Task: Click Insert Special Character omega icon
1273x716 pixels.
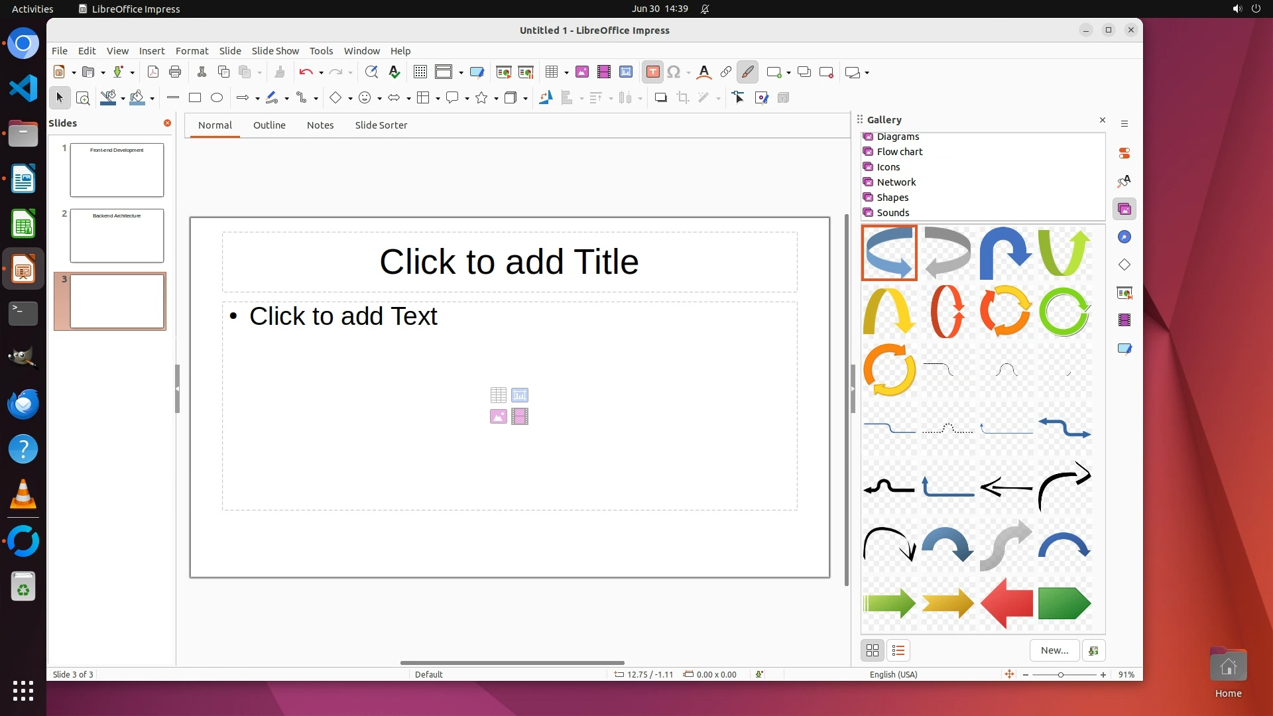Action: click(x=674, y=72)
